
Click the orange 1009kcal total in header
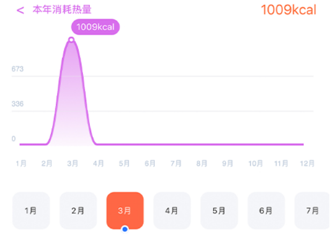point(289,10)
